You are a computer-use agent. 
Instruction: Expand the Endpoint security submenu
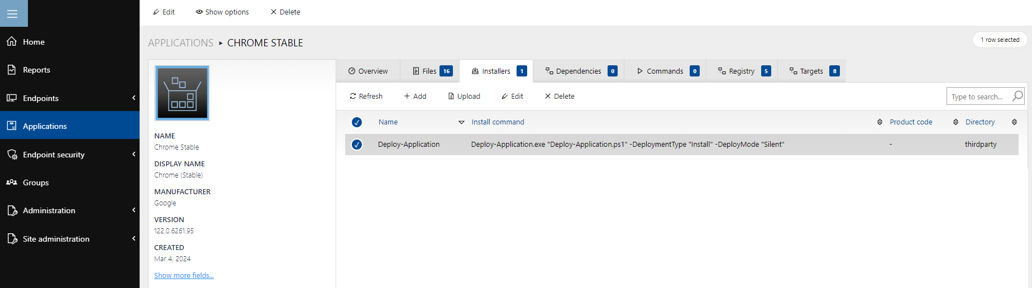tap(133, 154)
